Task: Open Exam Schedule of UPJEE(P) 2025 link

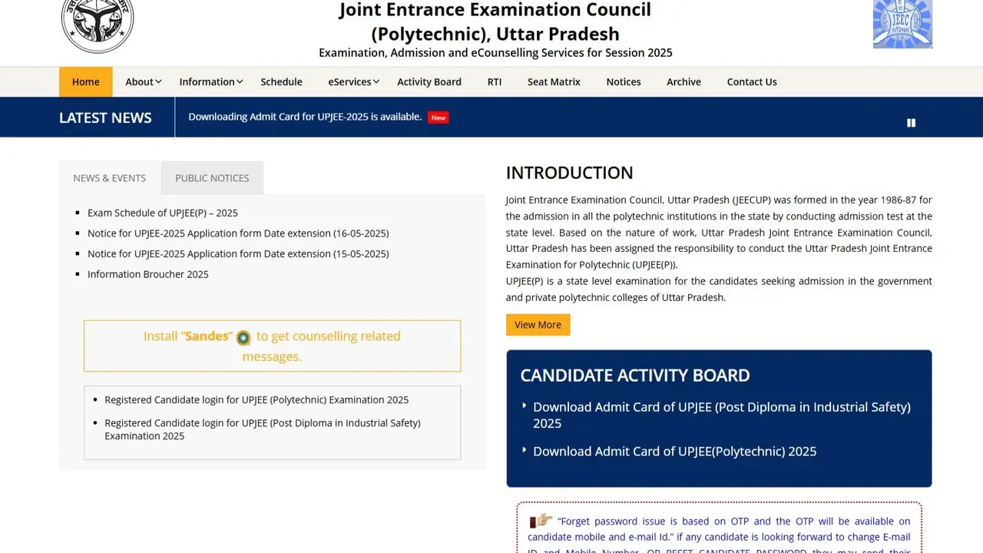Action: click(162, 213)
